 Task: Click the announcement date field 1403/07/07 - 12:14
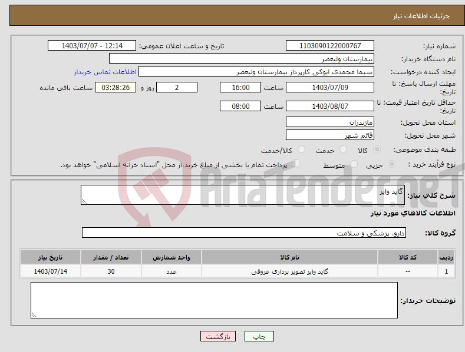click(x=92, y=46)
